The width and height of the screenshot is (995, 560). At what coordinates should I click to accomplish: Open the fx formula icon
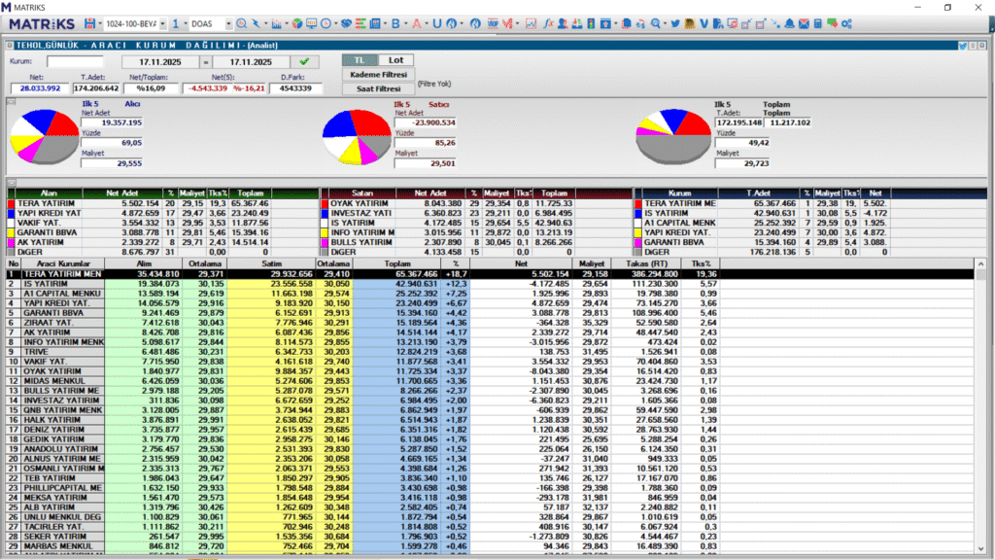coord(548,23)
